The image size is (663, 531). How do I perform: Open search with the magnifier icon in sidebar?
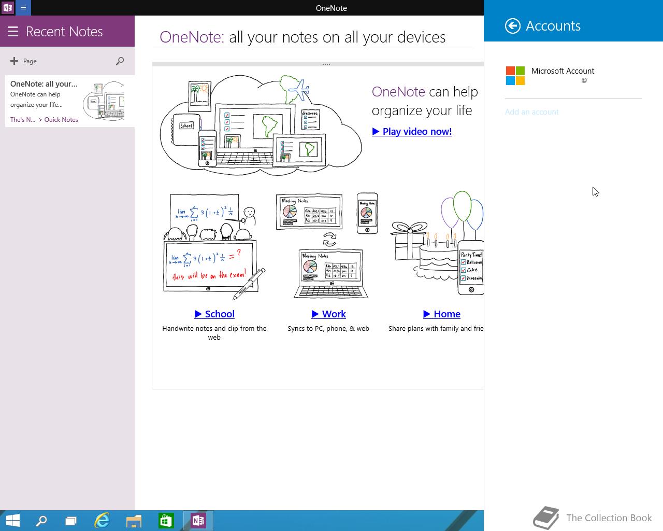click(120, 61)
